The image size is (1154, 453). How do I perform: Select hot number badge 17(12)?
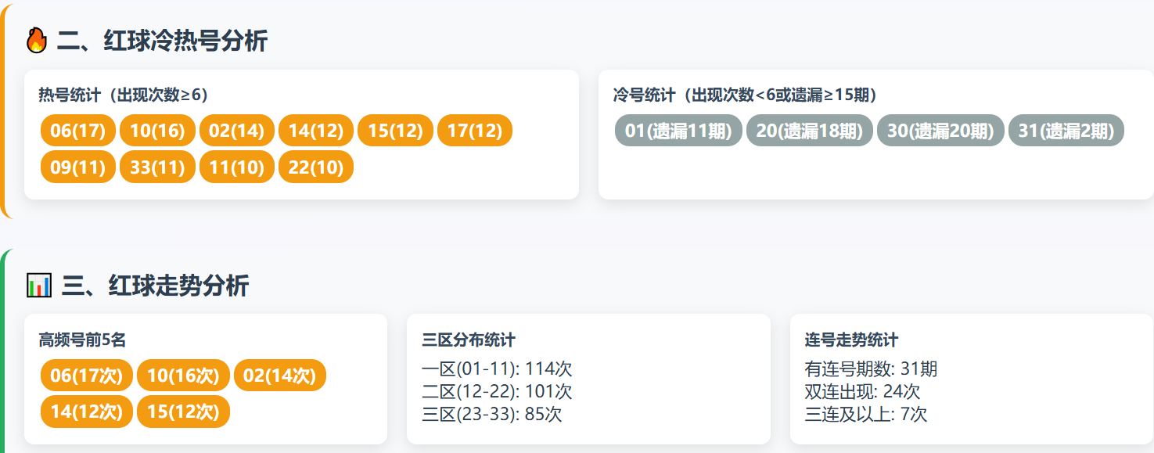click(x=474, y=131)
